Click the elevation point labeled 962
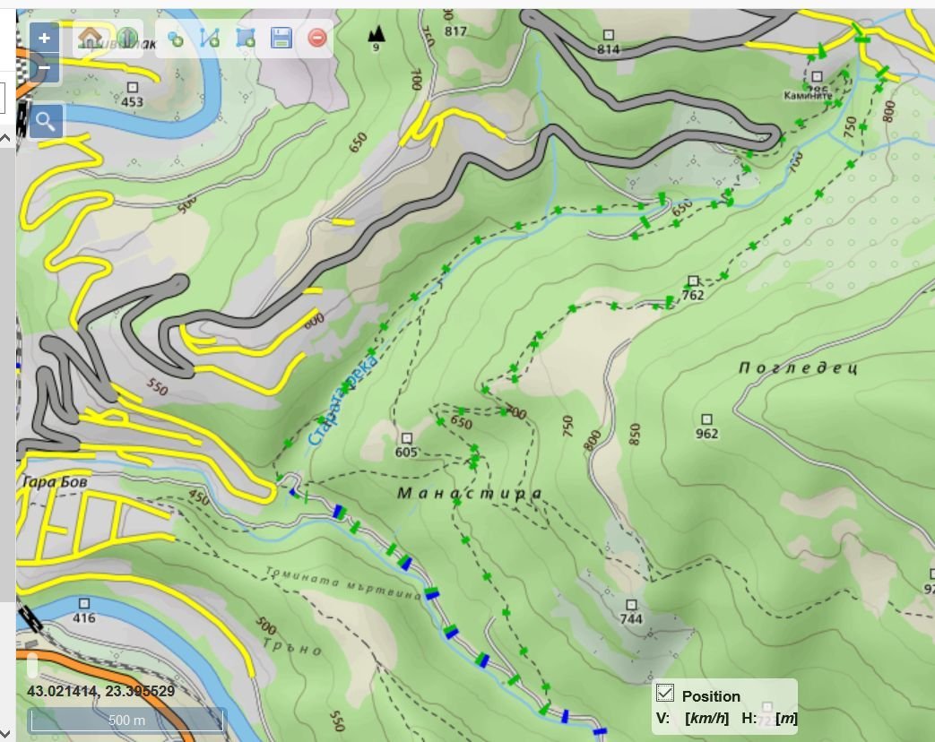Image resolution: width=935 pixels, height=742 pixels. 706,419
